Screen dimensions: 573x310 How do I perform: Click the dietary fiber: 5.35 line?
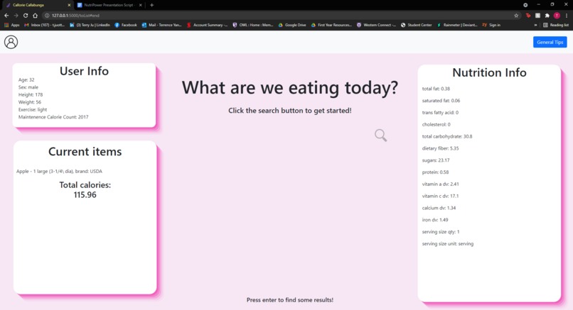(440, 148)
